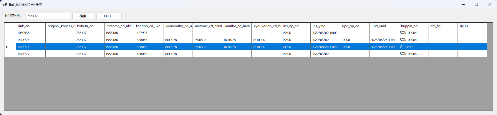Click the ins_op_cd column header

click(x=296, y=26)
